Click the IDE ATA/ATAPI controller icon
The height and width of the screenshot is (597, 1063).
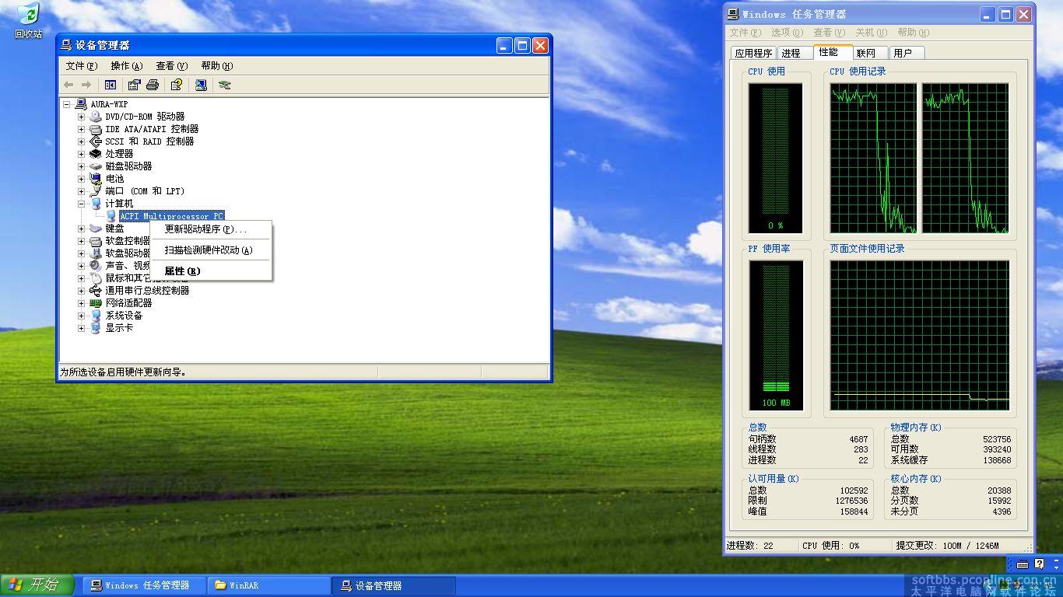(96, 129)
